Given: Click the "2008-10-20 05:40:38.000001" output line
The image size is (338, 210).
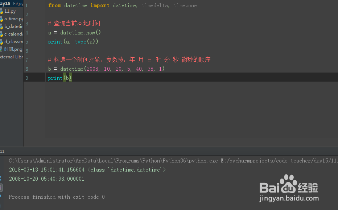Looking at the screenshot, I should [46, 179].
